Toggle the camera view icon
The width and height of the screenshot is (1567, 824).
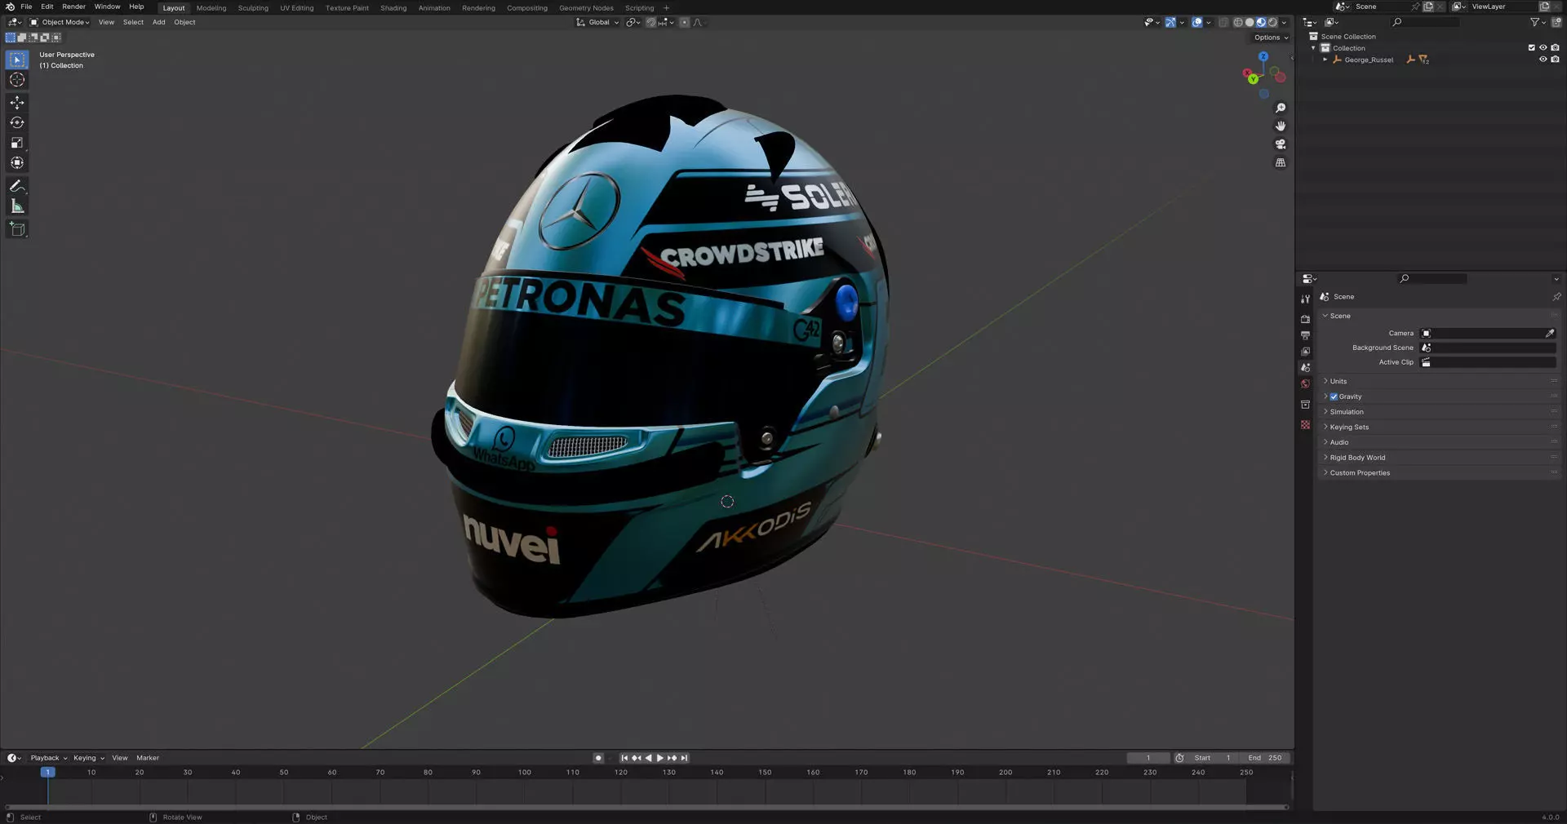1281,144
